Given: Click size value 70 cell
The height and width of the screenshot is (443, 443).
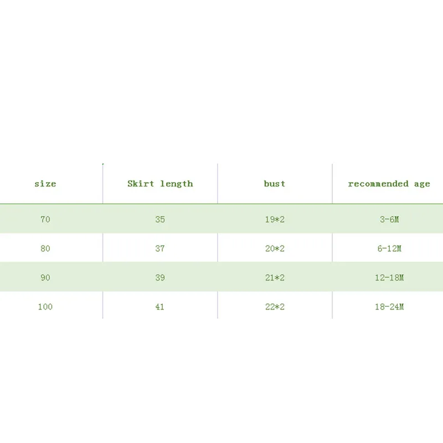Looking at the screenshot, I should click(45, 219).
